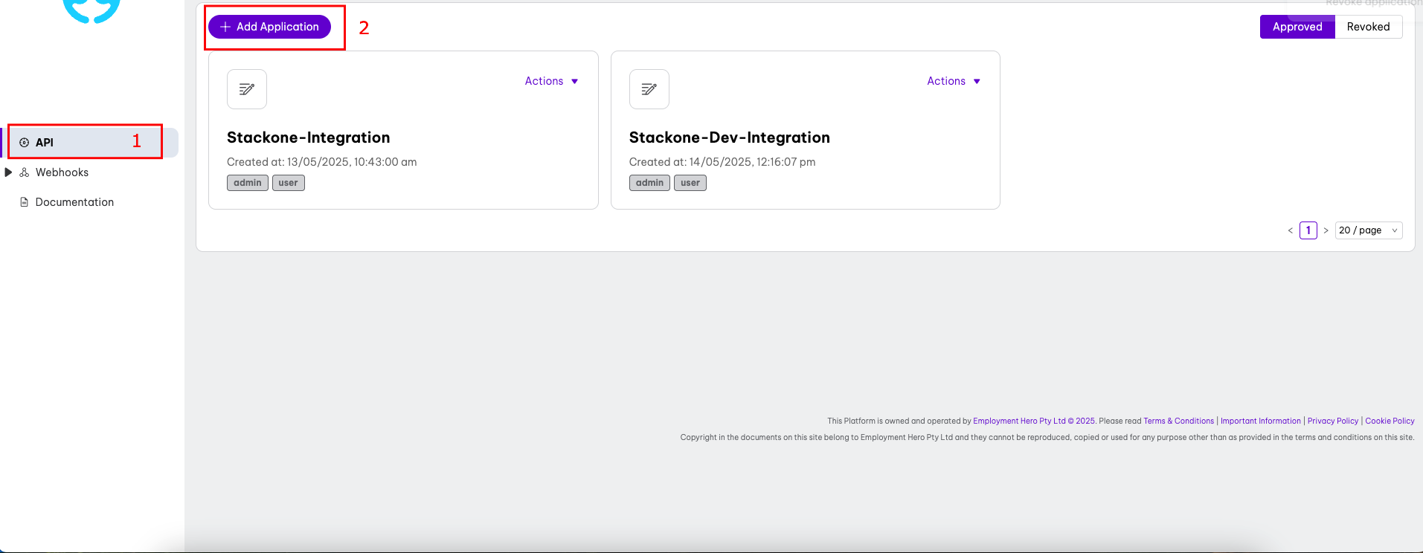Switch to the Approved tab
Viewport: 1423px width, 553px height.
point(1297,27)
